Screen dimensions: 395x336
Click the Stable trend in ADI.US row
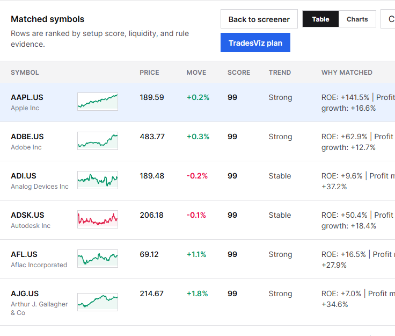click(280, 176)
